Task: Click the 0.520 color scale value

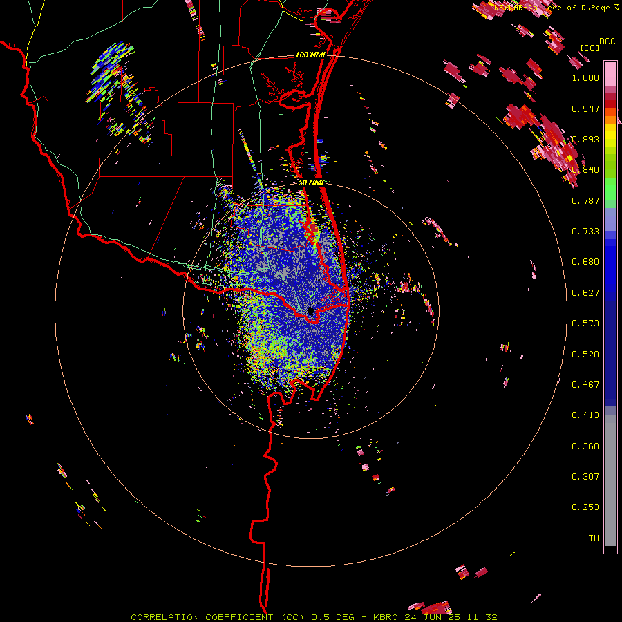Action: pos(585,355)
